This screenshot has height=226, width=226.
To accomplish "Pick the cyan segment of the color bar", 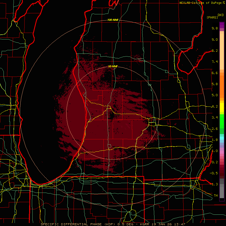I will click(x=222, y=138).
